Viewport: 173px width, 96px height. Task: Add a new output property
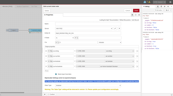[47, 71]
